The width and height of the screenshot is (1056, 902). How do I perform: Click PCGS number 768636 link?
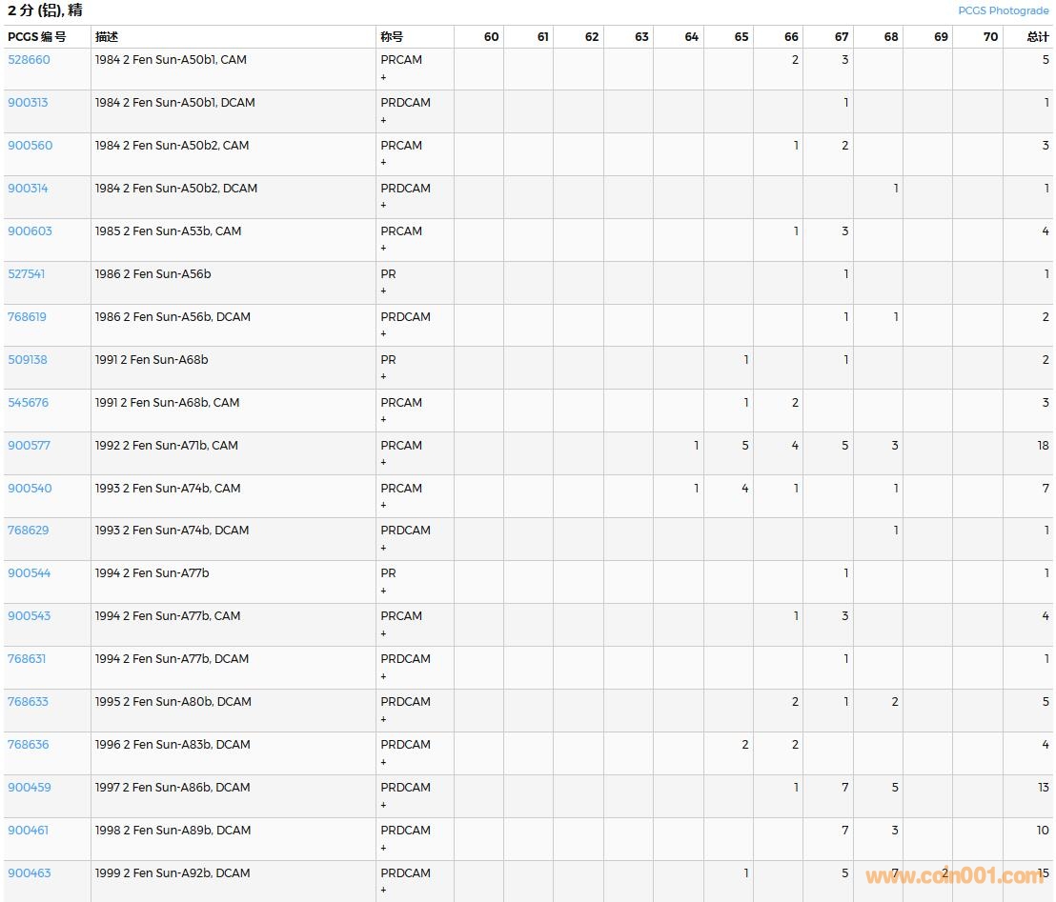click(x=28, y=745)
